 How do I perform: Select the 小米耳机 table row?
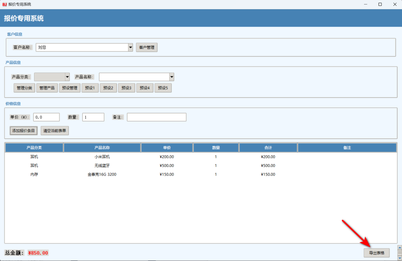(x=102, y=157)
